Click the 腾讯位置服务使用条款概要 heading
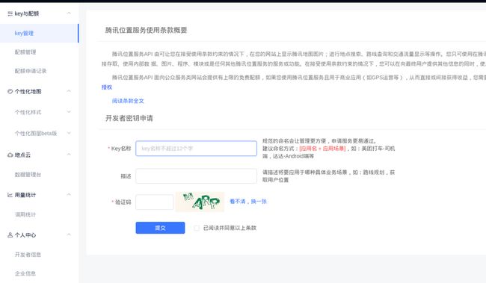This screenshot has width=486, height=283. [x=146, y=30]
